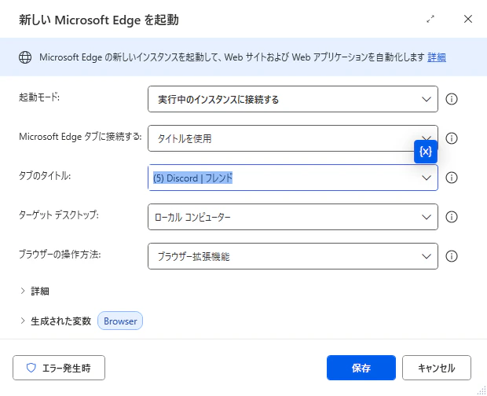Screen dimensions: 487x396
Task: Open the 詳細 link in the banner
Action: (437, 57)
